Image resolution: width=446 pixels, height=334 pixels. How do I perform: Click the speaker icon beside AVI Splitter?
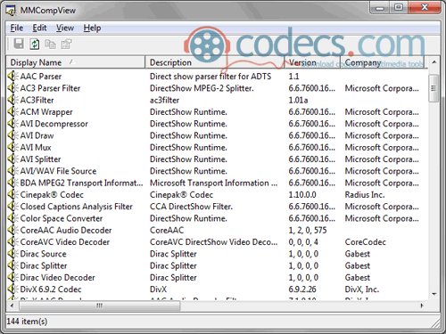click(x=12, y=159)
